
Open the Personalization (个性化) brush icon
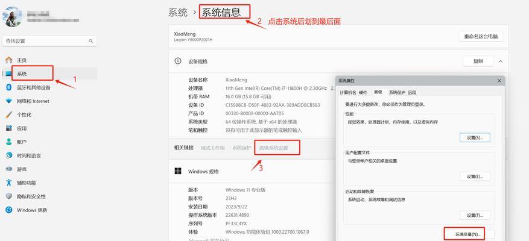coord(9,114)
